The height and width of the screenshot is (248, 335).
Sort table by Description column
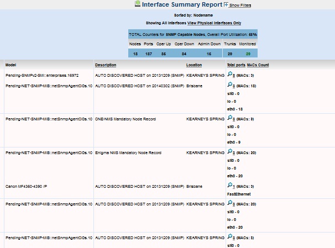click(x=106, y=65)
